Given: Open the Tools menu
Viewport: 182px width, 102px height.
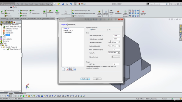Looking at the screenshot, I should click(x=36, y=4).
